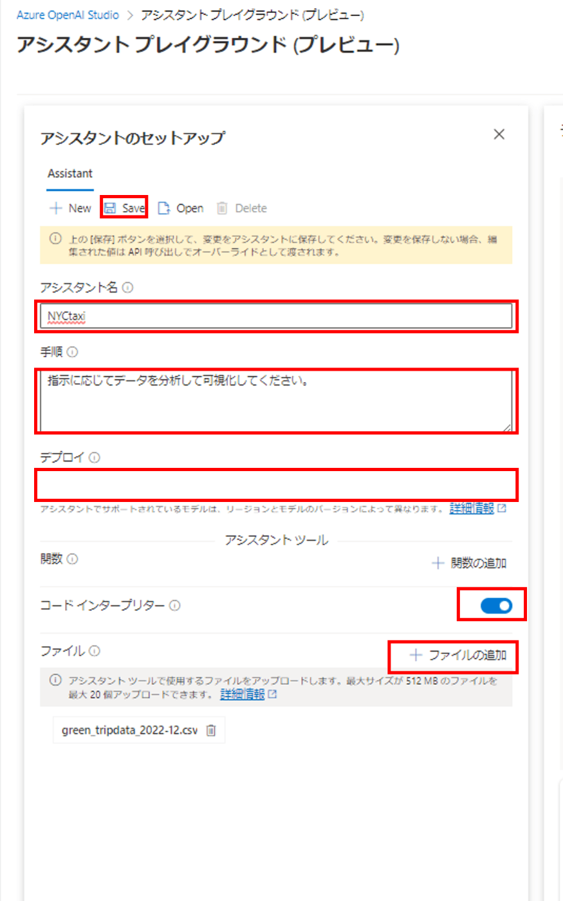Go to Azure OpenAI Studio breadcrumb
This screenshot has height=901, width=563.
click(68, 15)
